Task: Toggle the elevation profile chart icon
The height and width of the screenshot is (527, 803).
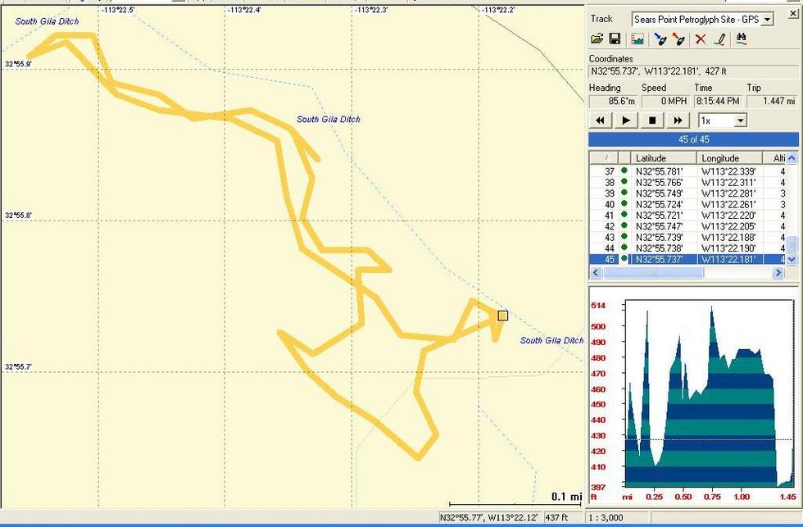Action: pos(637,39)
